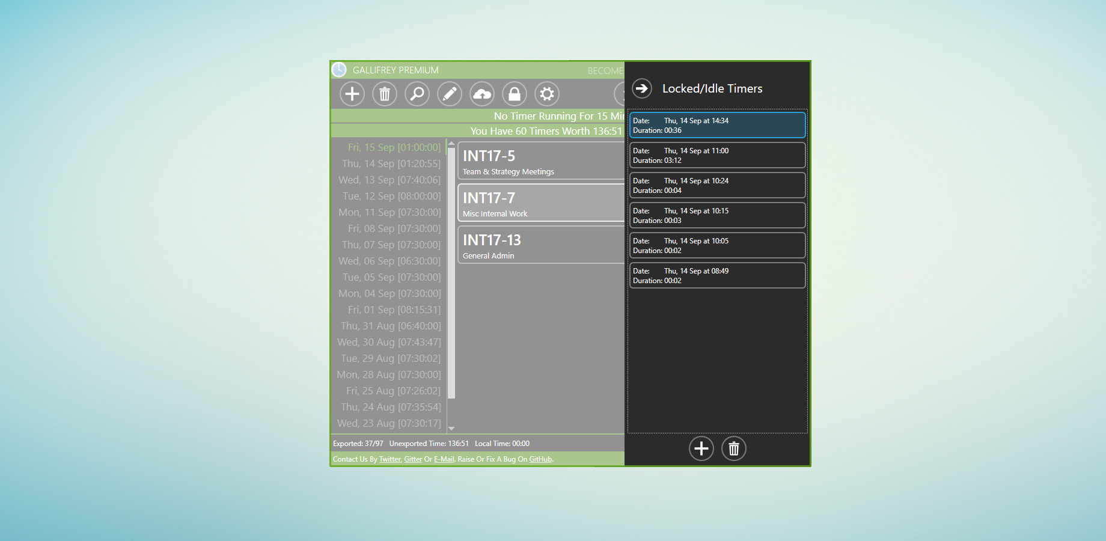Open settings gear icon

(x=547, y=94)
